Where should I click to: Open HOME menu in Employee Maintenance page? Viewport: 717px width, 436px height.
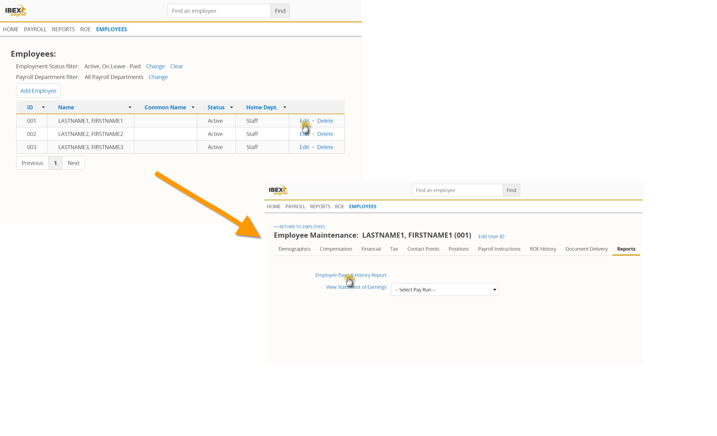tap(273, 206)
